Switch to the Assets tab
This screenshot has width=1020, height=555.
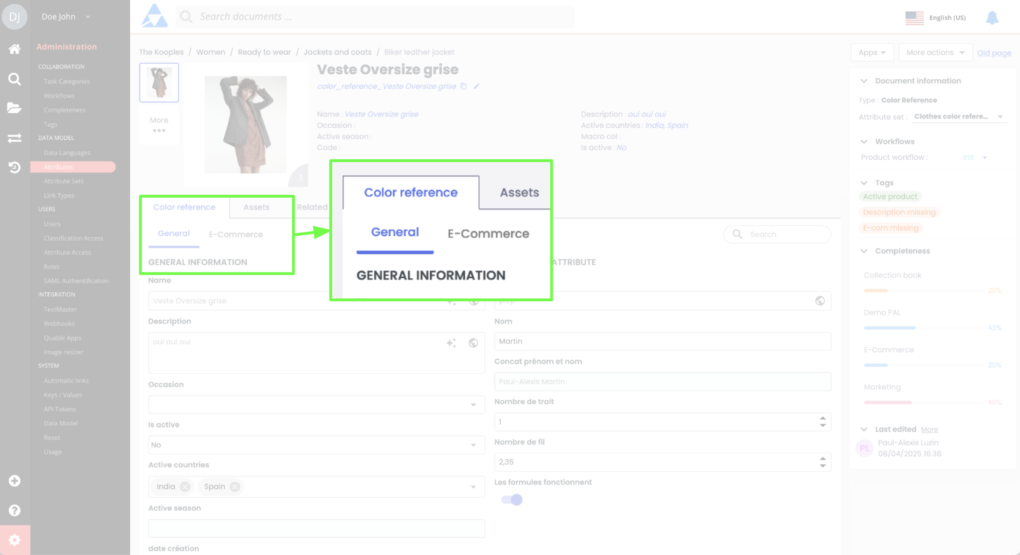(x=256, y=207)
